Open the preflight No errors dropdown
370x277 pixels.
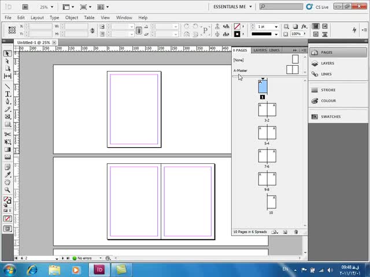pyautogui.click(x=100, y=258)
